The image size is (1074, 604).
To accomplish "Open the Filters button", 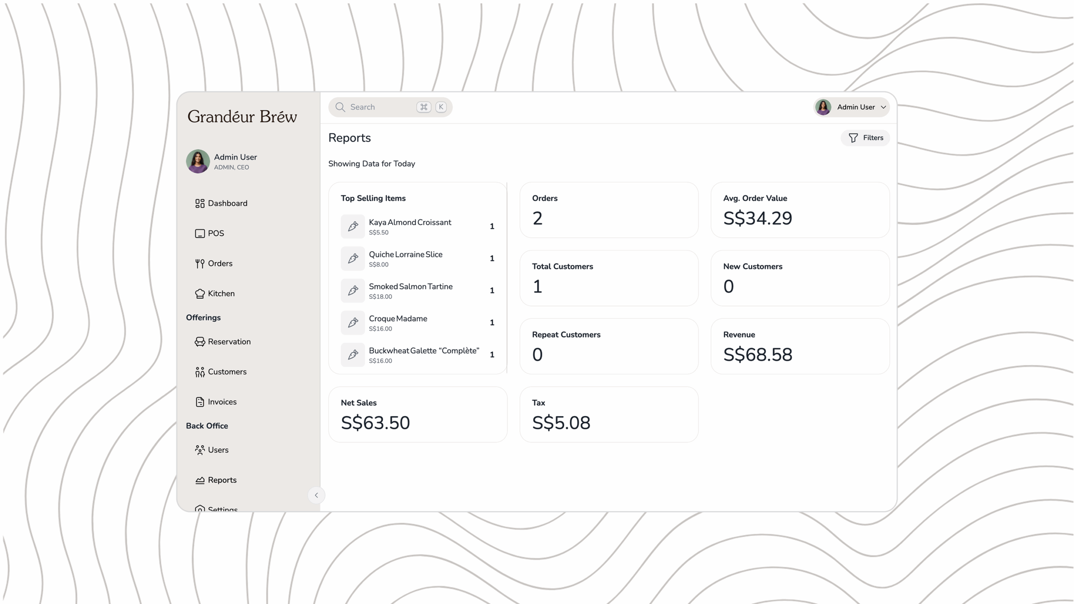I will click(x=865, y=138).
